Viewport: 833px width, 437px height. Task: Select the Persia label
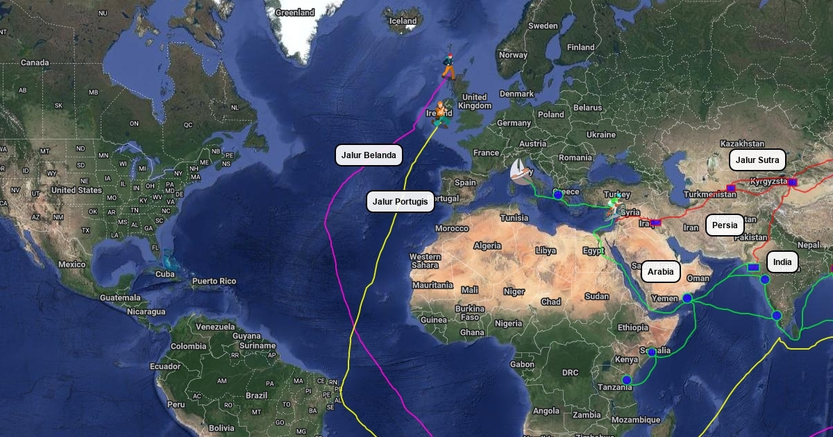(725, 225)
